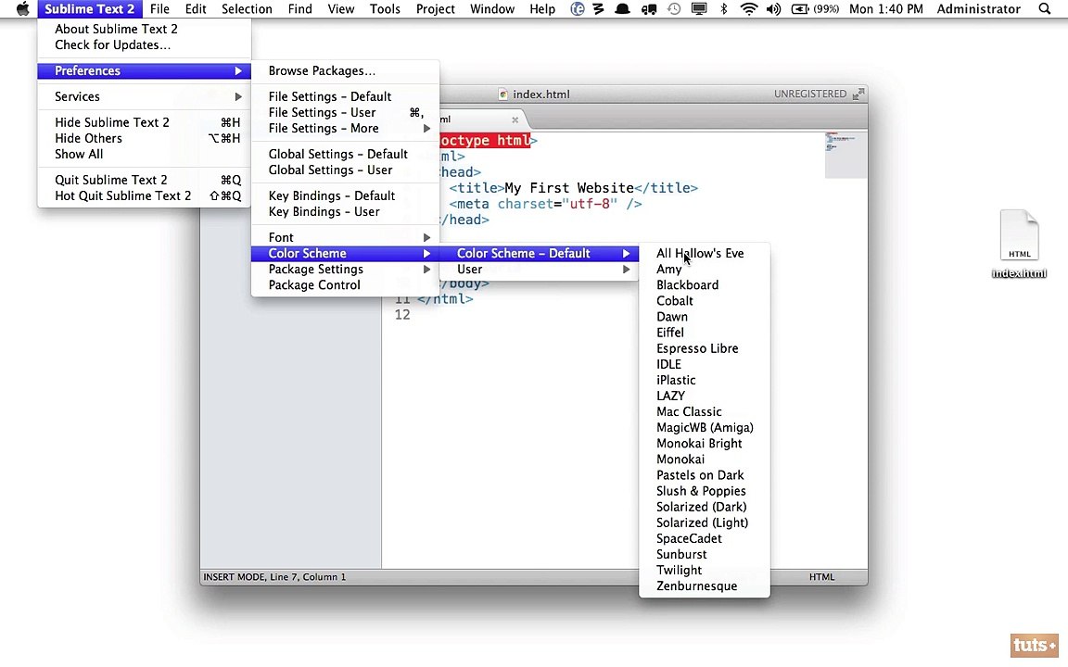Expand the User color scheme submenu
The width and height of the screenshot is (1068, 667).
coord(539,270)
